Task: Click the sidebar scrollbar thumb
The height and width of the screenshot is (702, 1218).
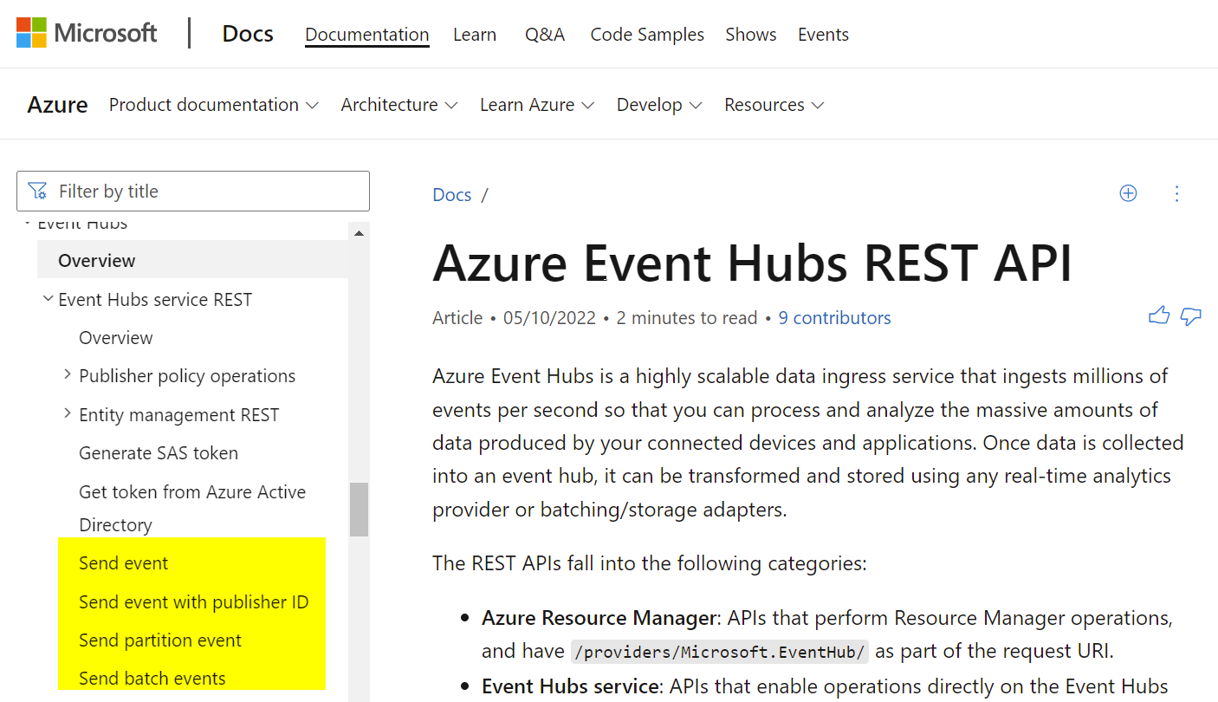Action: click(x=359, y=510)
